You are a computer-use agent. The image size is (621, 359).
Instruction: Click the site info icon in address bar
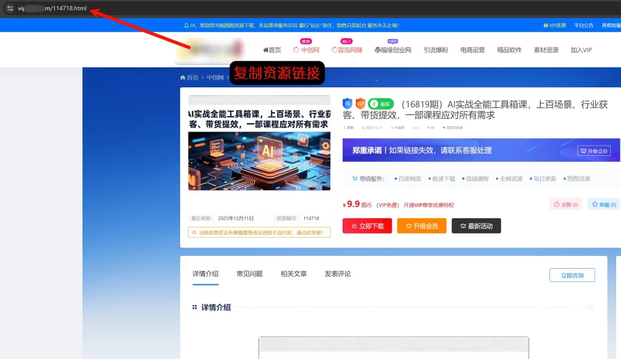(10, 8)
